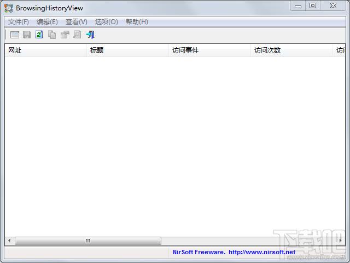
Task: Minimize the BrowsingHistoryView window
Action: tap(298, 6)
